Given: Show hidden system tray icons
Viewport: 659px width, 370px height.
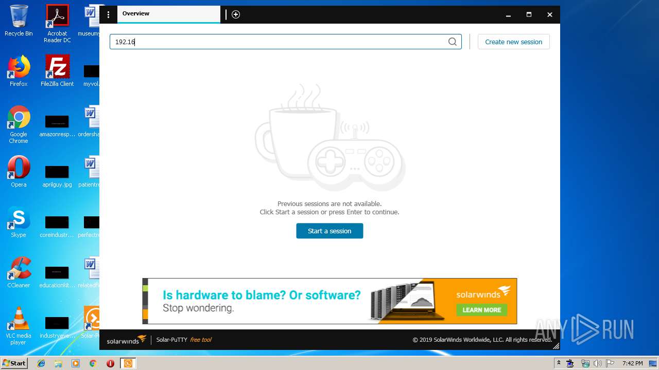Looking at the screenshot, I should click(x=559, y=363).
